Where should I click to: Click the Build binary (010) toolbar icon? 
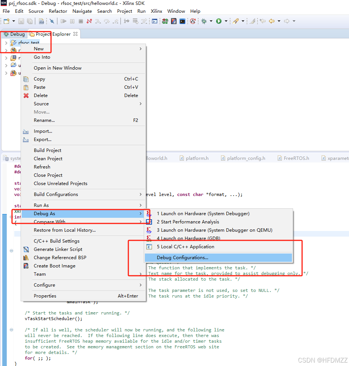(x=41, y=21)
